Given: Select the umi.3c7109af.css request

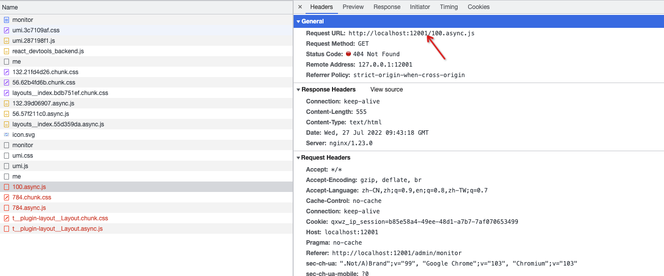Looking at the screenshot, I should tap(146, 30).
